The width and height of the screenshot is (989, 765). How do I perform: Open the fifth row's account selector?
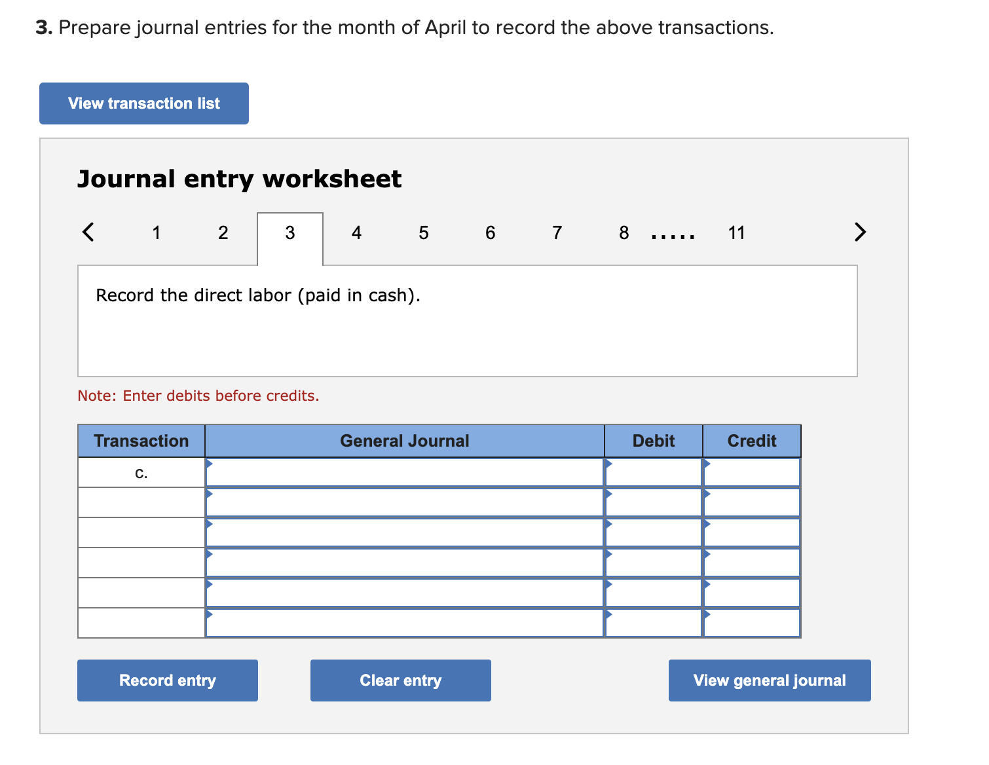404,592
